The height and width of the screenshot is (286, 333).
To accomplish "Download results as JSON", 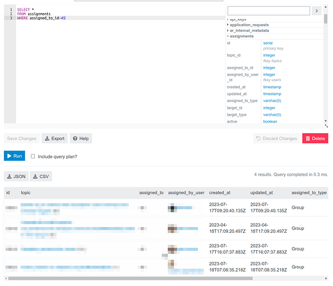I will [16, 176].
